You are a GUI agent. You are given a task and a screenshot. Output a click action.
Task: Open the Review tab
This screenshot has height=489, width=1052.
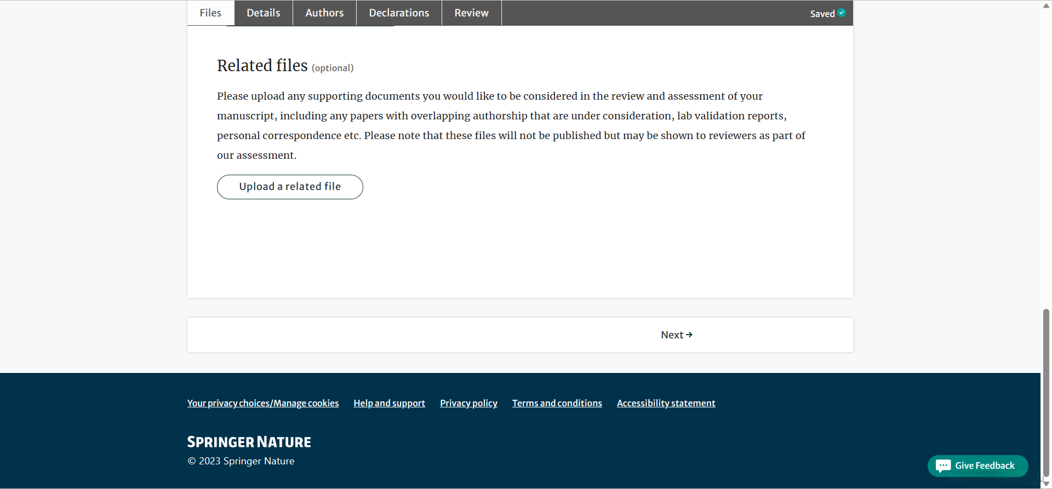[x=471, y=13]
